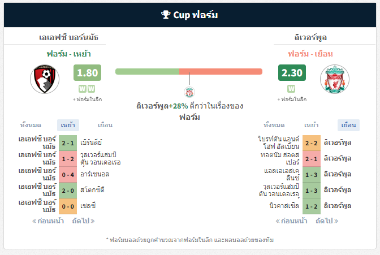The height and width of the screenshot is (255, 380).
Task: Click the green and red form comparison bar
Action: (189, 71)
